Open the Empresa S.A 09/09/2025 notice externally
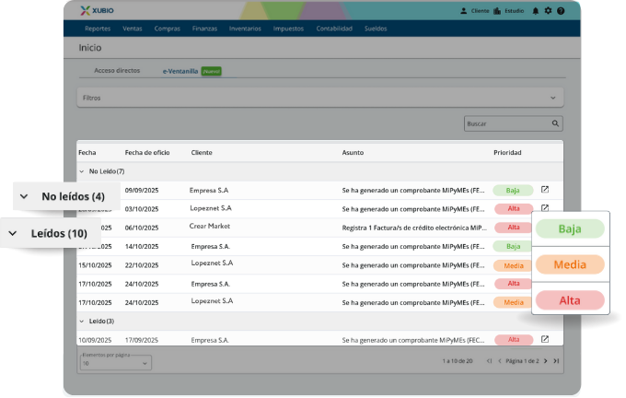 tap(545, 190)
